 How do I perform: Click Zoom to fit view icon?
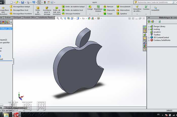[58, 18]
